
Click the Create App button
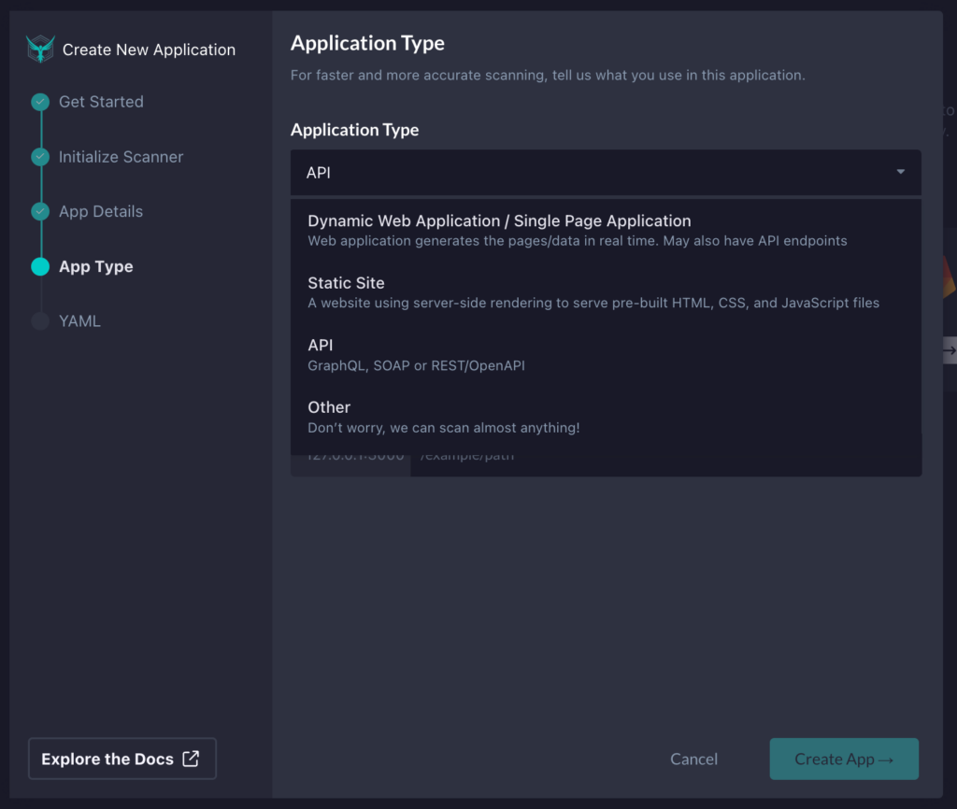[844, 759]
